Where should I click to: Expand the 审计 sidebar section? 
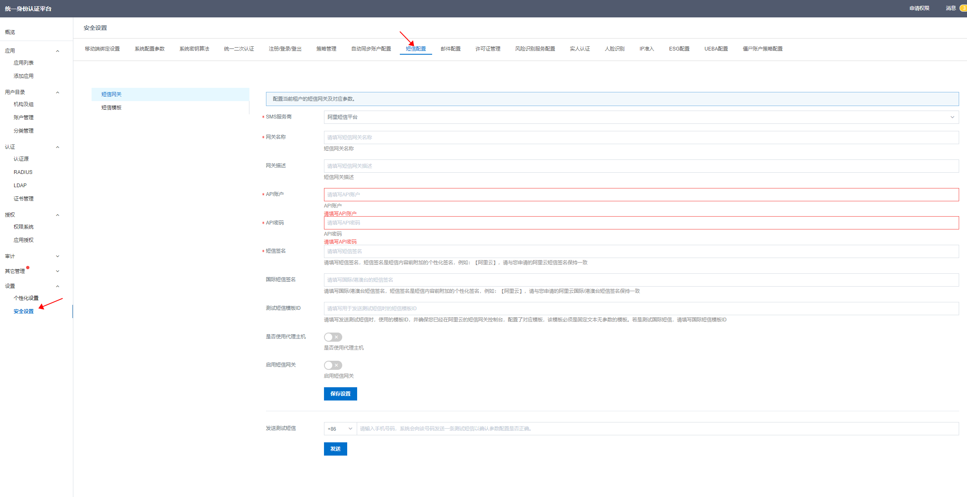pos(58,256)
